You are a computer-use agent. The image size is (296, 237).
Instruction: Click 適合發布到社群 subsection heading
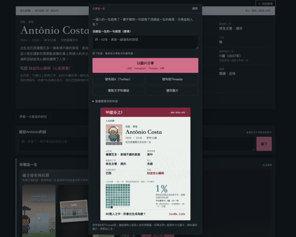click(36, 175)
